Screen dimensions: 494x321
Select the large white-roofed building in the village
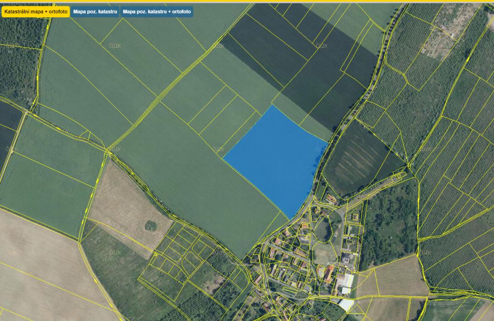coord(346,280)
